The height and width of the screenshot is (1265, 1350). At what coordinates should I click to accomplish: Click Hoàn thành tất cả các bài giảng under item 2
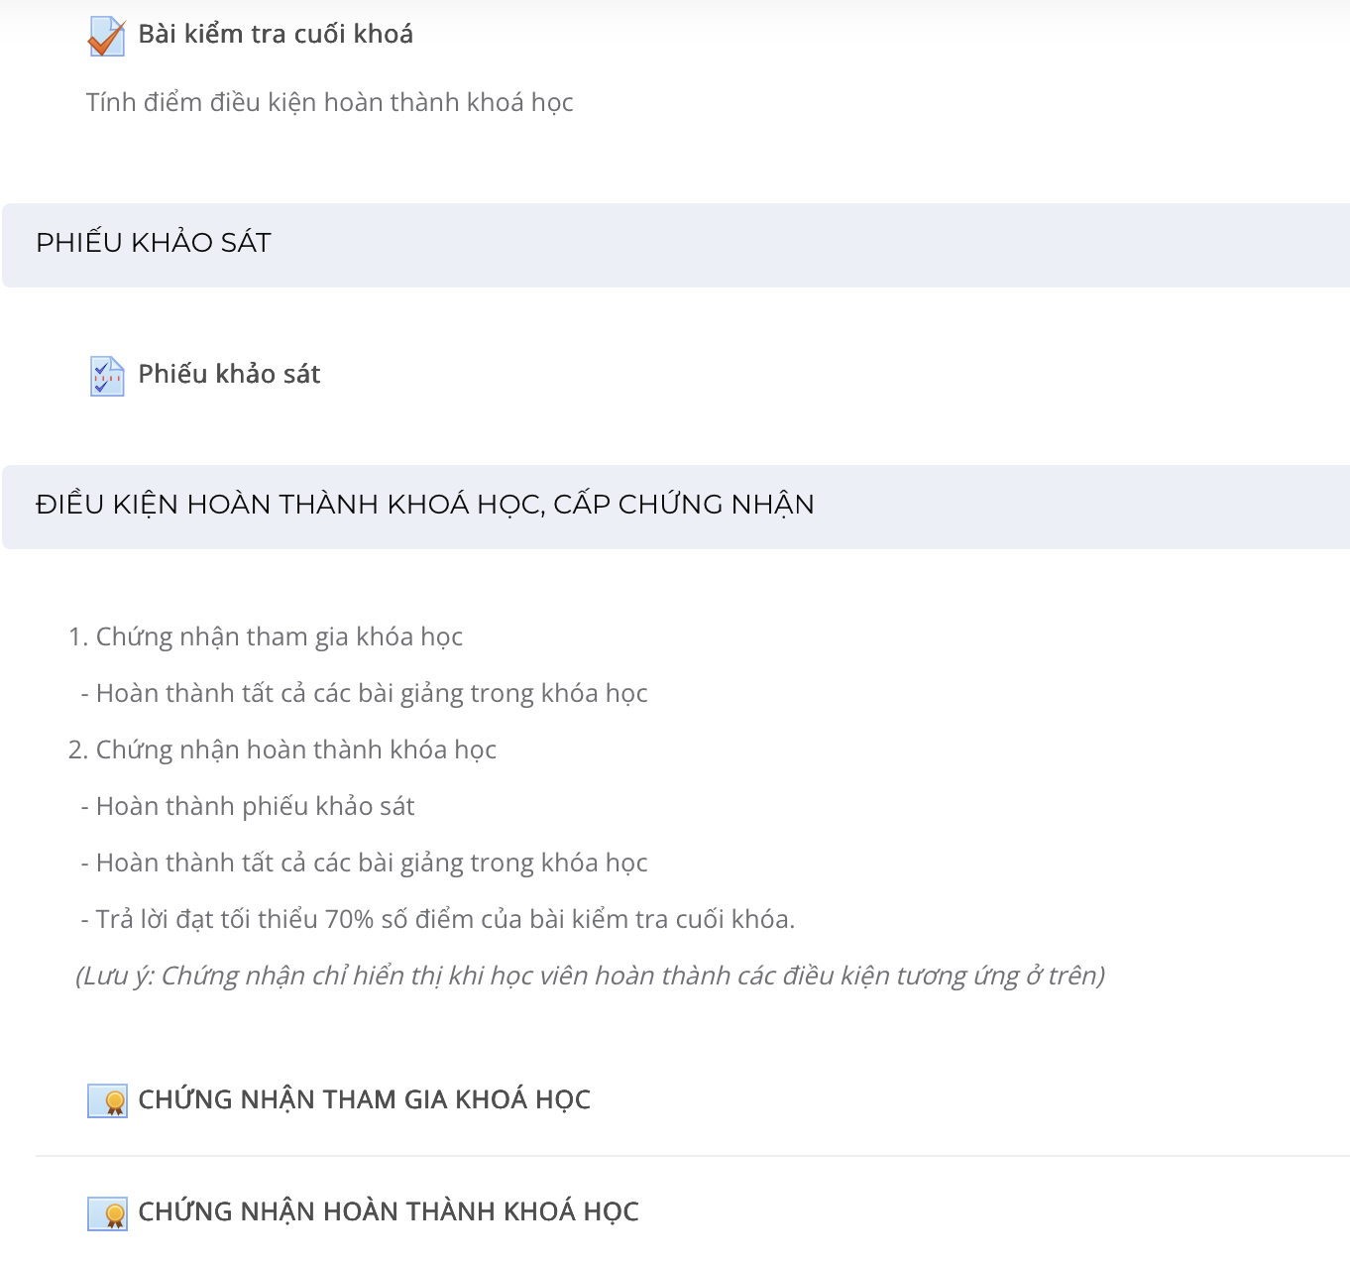[364, 862]
